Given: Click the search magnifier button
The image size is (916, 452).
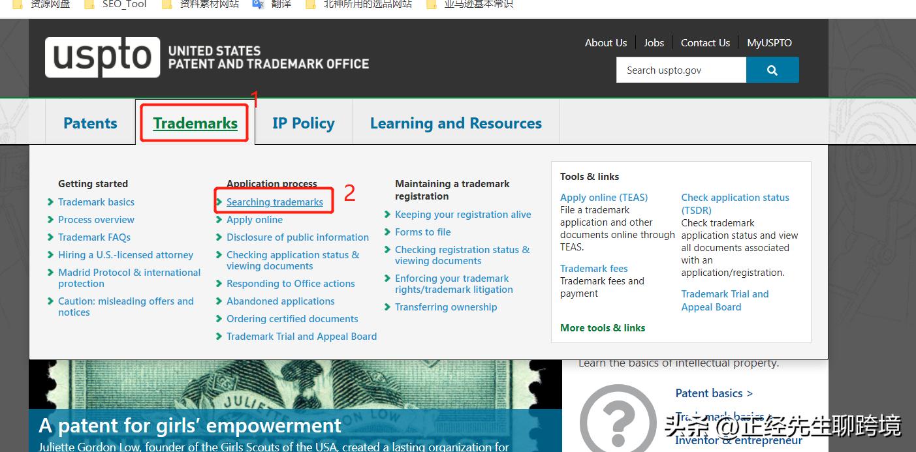Looking at the screenshot, I should [772, 70].
